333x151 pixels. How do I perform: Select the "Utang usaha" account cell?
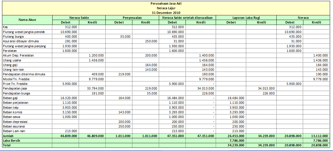tap(27, 60)
